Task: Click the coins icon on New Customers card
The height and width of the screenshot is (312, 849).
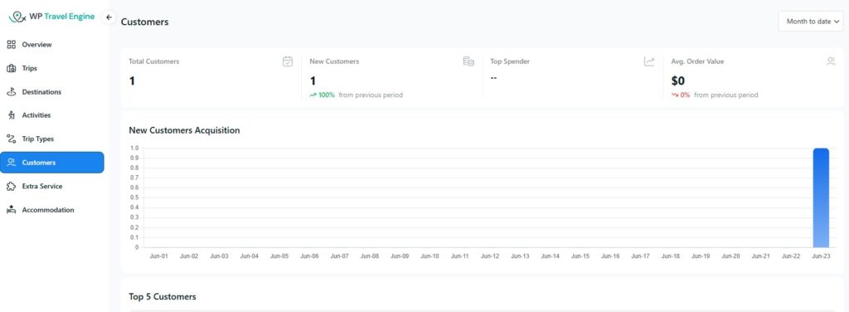Action: click(x=468, y=61)
